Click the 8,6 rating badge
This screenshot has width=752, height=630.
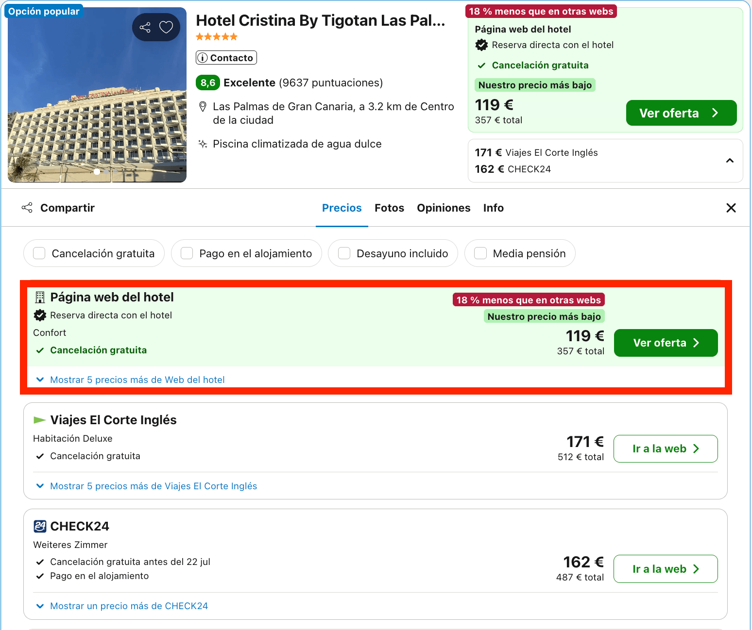coord(208,83)
